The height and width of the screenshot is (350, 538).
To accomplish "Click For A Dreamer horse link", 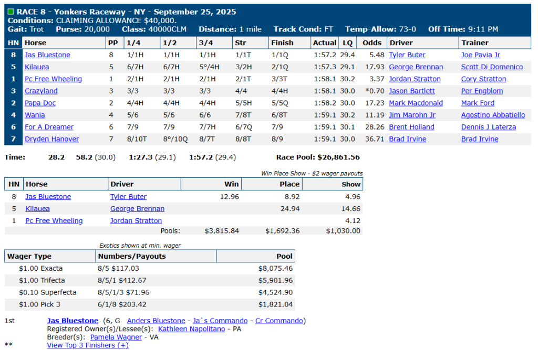I will 49,127.
